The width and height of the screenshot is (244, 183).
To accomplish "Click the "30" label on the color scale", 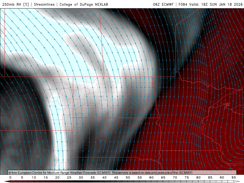I will (x=81, y=178).
